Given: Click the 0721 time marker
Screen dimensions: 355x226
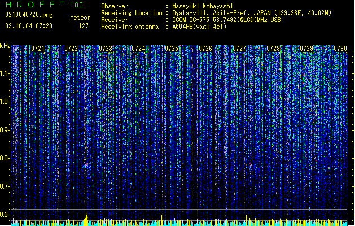Looking at the screenshot, I should (x=38, y=49).
